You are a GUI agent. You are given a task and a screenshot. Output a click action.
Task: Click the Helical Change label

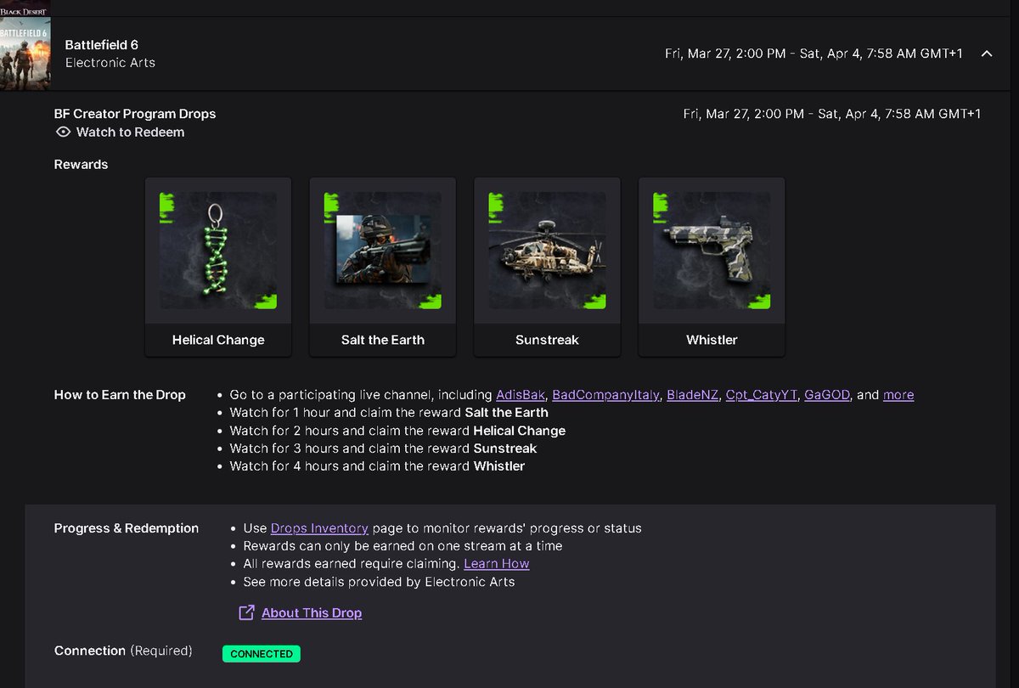(218, 340)
